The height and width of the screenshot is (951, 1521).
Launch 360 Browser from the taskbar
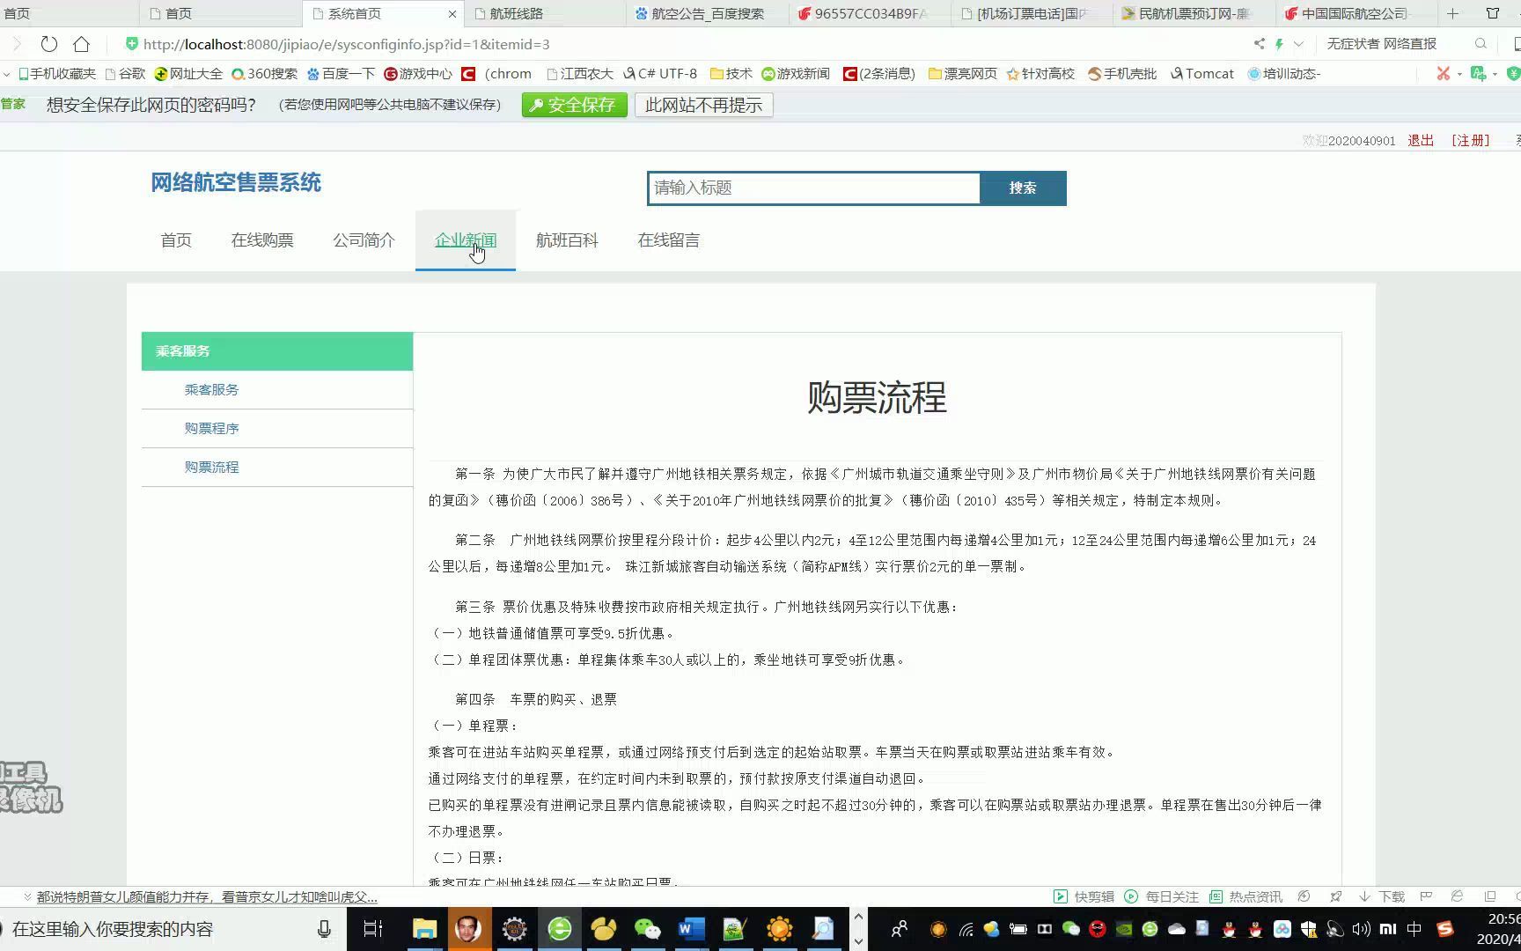click(560, 929)
